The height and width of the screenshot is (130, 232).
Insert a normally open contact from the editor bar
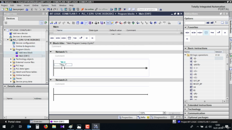52,38
